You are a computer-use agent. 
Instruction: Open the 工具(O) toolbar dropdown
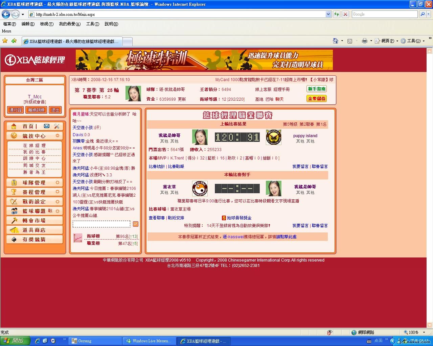tap(413, 41)
